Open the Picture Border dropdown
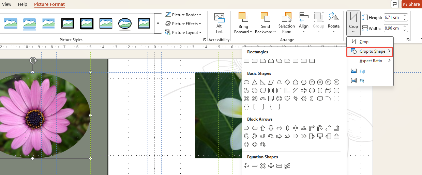 pyautogui.click(x=183, y=15)
